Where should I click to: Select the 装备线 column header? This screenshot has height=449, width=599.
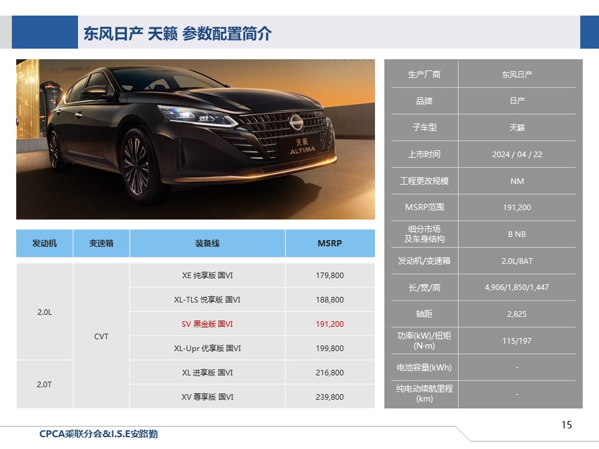click(207, 243)
